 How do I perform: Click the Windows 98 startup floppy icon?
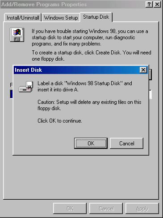point(17,35)
